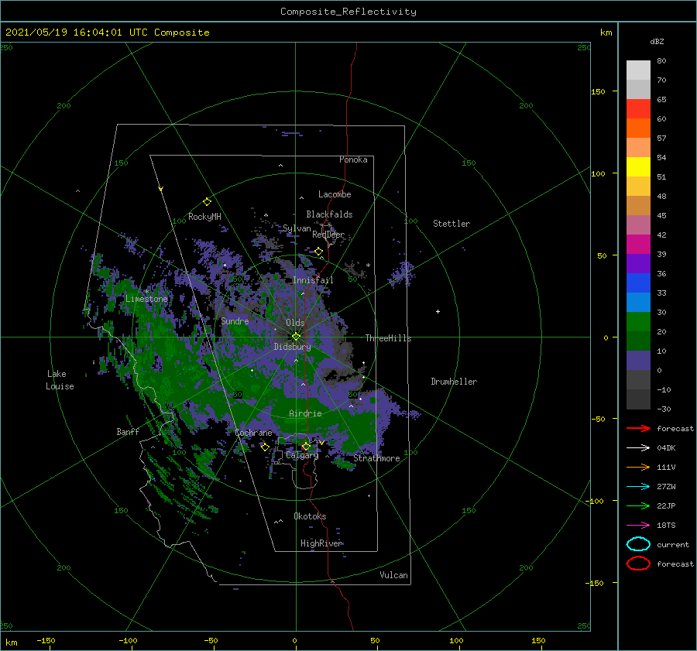Click the yellow diamond marker beside Cochrane
This screenshot has width=697, height=651.
(265, 447)
